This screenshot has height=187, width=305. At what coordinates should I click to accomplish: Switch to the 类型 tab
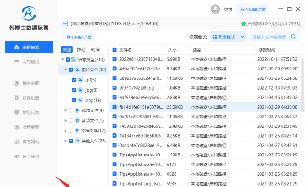(67, 50)
